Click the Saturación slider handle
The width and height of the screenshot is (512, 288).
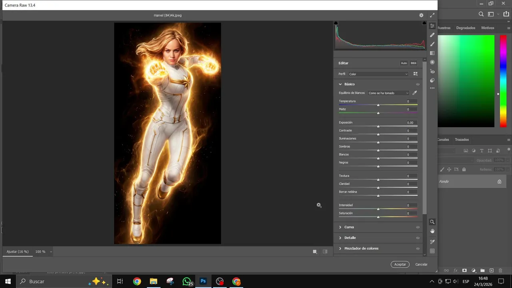coord(378,217)
